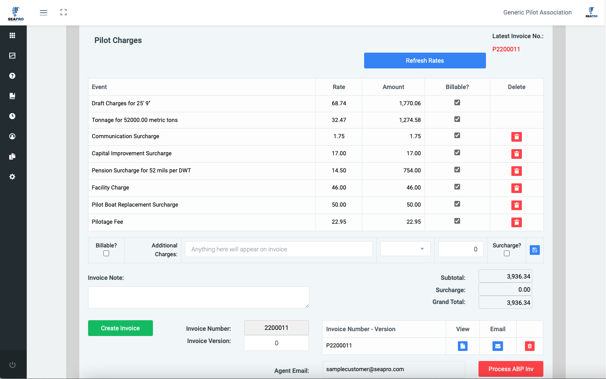Viewport: 606px width, 379px height.
Task: Click the Create Invoice button
Action: click(x=120, y=328)
